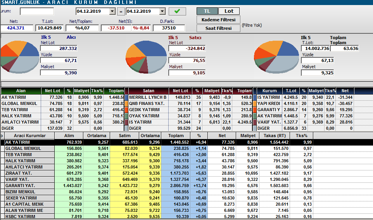This screenshot has height=220, width=373.
Task: Click red swatch beside GARANTI Y
Action: tap(255, 110)
